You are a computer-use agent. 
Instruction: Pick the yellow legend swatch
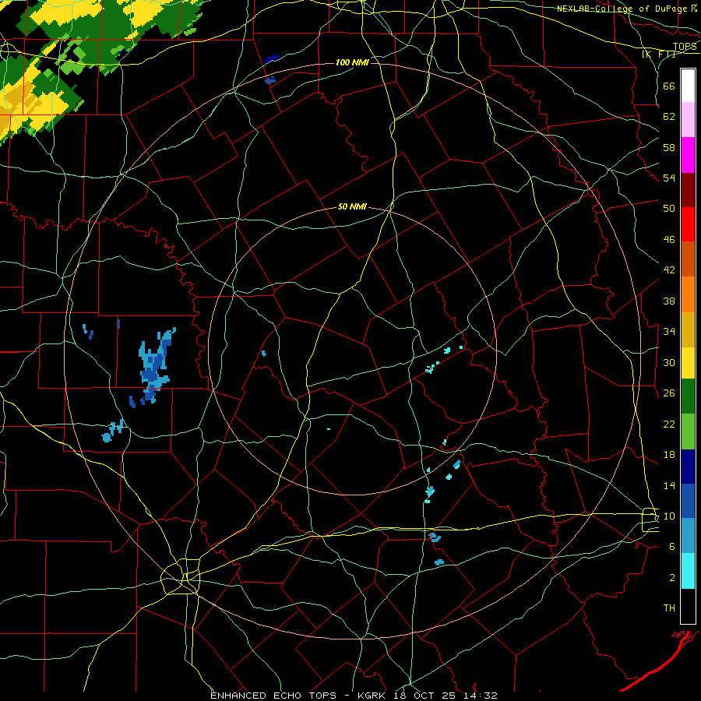tap(688, 363)
